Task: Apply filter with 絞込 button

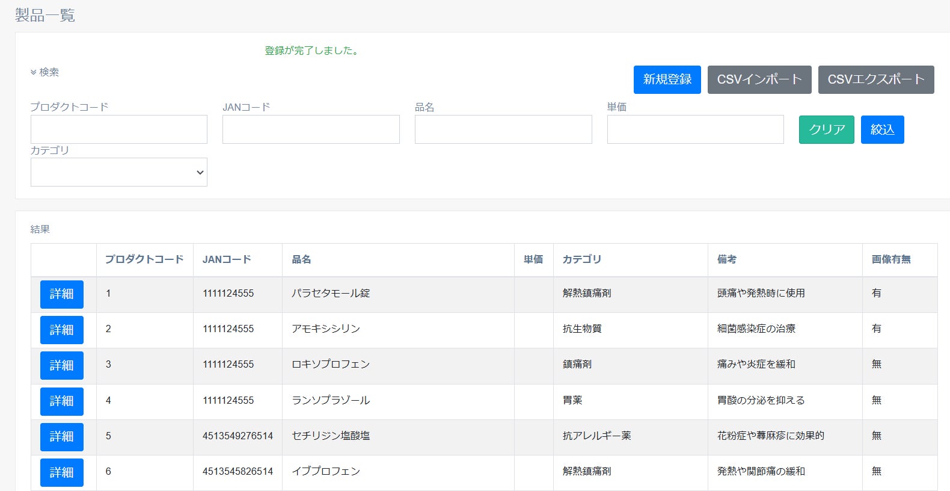Action: click(882, 129)
